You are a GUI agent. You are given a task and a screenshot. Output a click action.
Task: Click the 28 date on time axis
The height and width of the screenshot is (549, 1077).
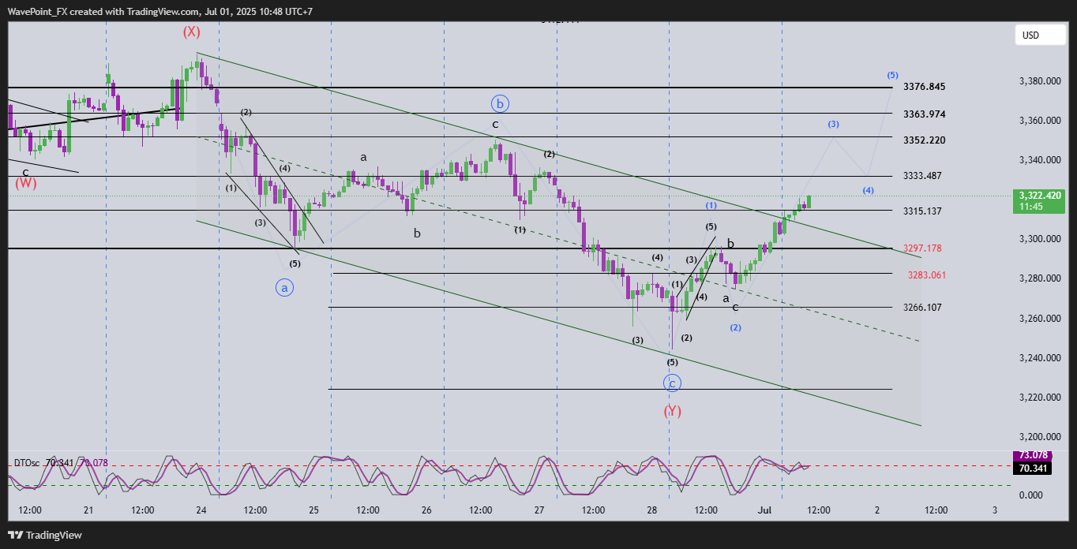(x=652, y=510)
